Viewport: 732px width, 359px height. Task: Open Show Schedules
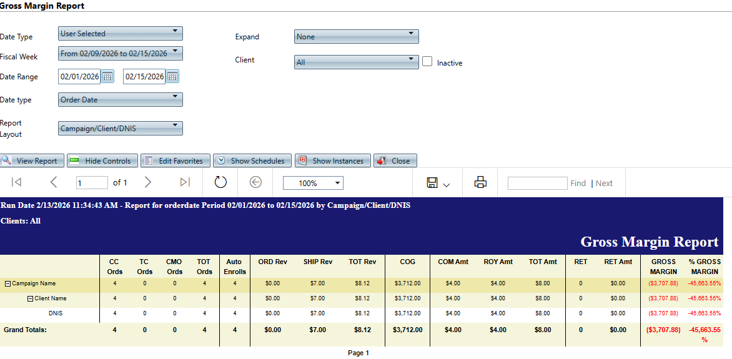(x=251, y=160)
